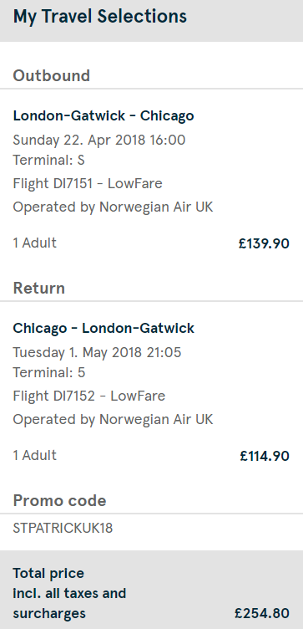Click the £254.80 total price

tap(262, 613)
